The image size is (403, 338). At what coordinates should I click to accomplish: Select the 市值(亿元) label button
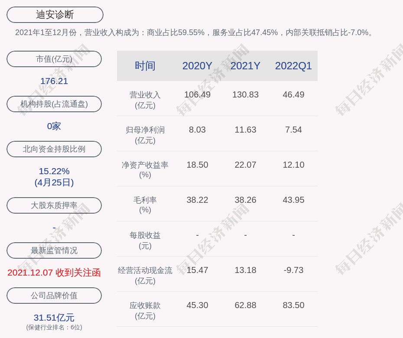pos(54,59)
